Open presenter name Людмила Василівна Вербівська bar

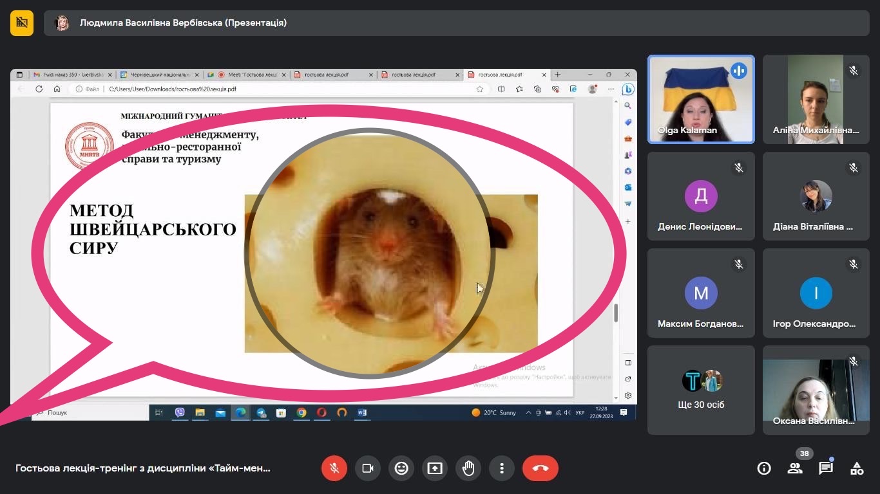(x=184, y=23)
